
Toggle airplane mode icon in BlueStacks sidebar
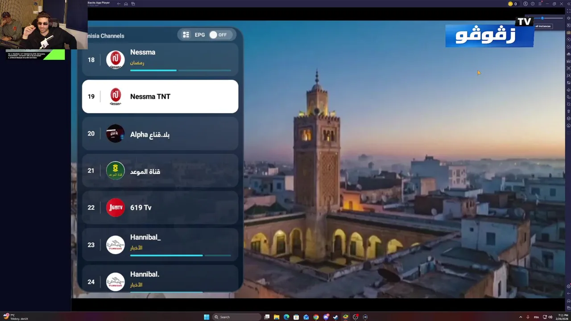(x=568, y=90)
